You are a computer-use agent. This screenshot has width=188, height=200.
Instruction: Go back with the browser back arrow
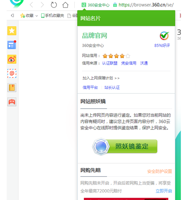[31, 5]
